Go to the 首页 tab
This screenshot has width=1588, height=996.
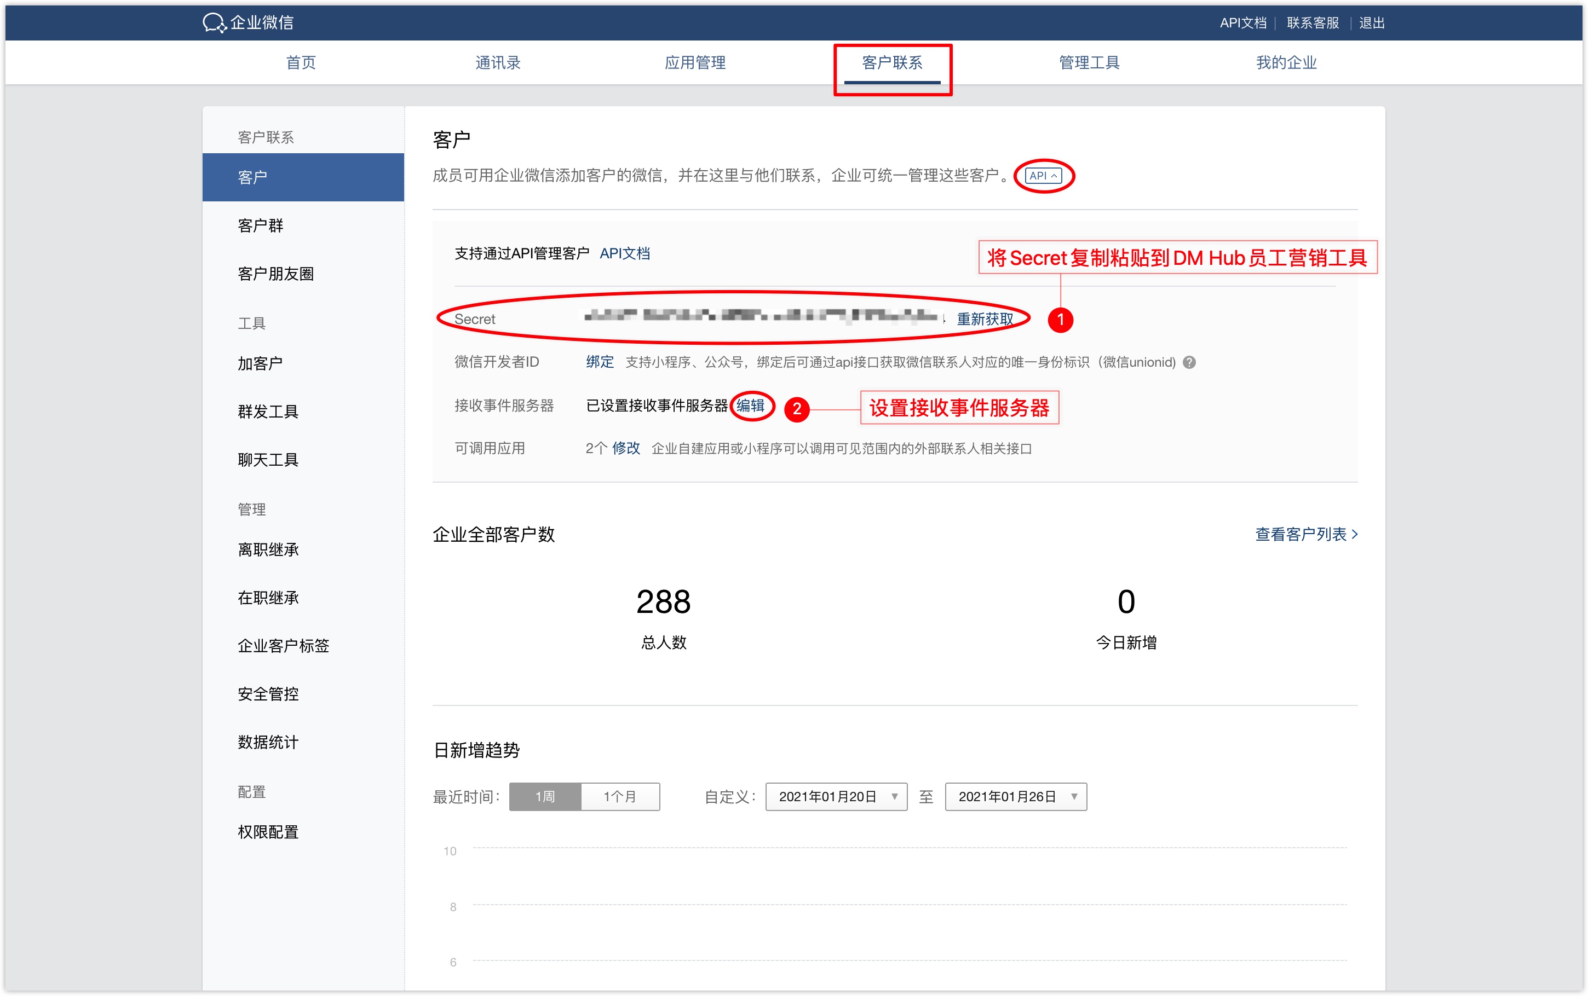tap(301, 62)
